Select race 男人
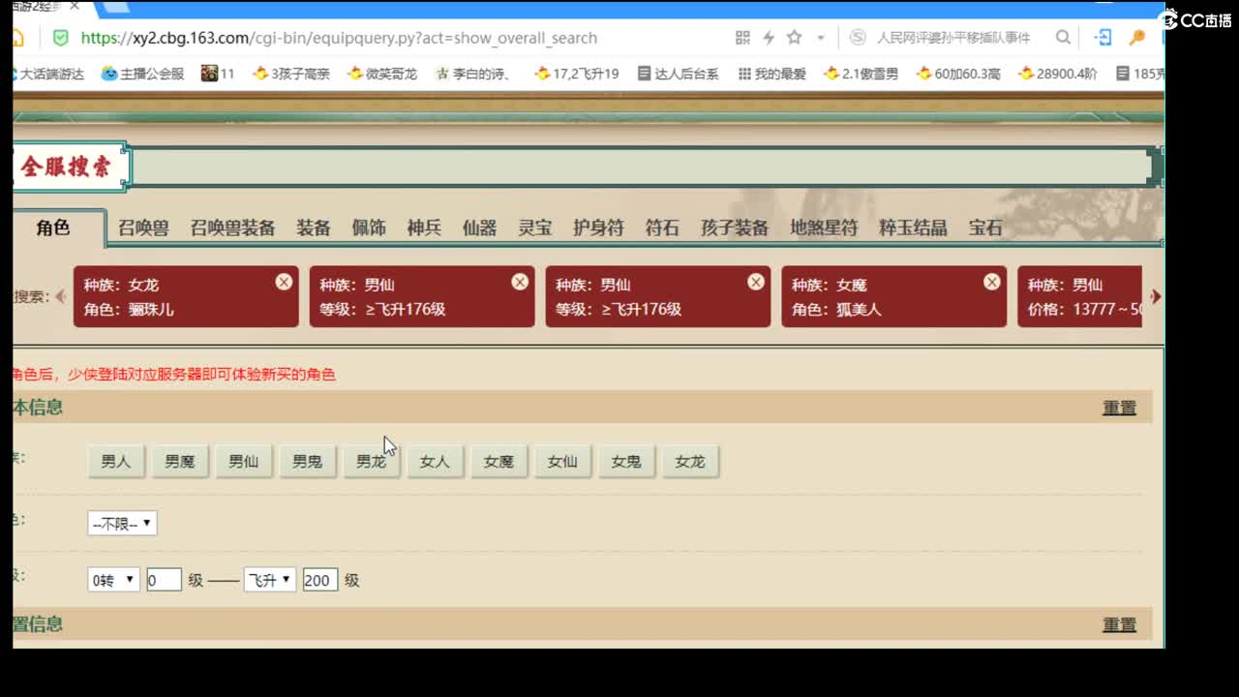Screen dimensions: 1239x697 pos(116,462)
